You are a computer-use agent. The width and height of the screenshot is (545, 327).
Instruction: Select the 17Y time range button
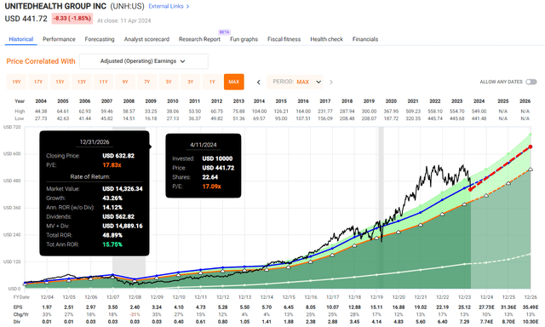(38, 82)
